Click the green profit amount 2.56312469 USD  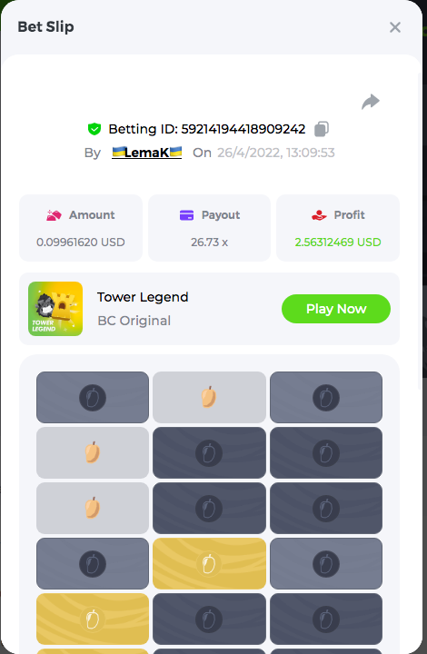(x=338, y=243)
